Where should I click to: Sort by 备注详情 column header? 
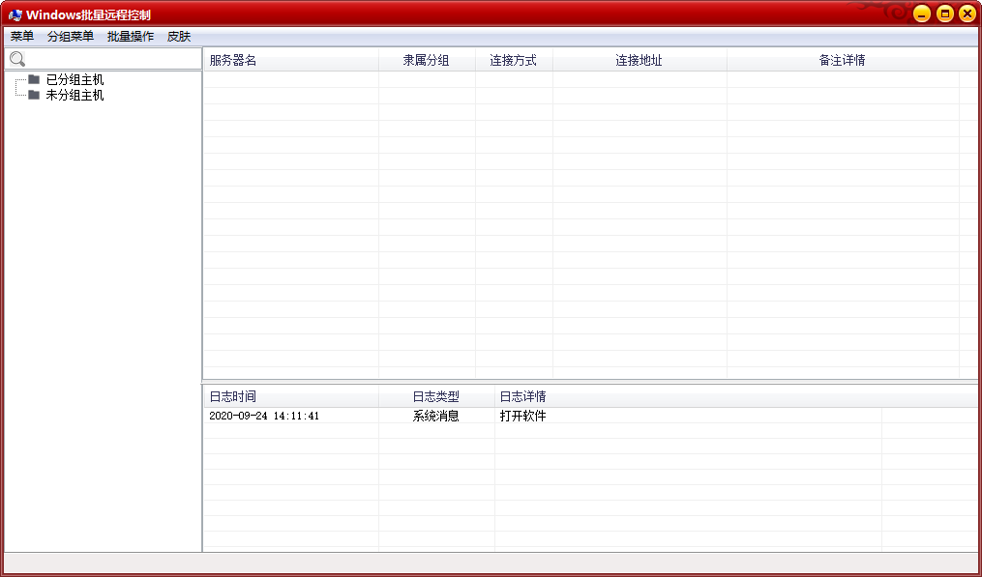(843, 60)
